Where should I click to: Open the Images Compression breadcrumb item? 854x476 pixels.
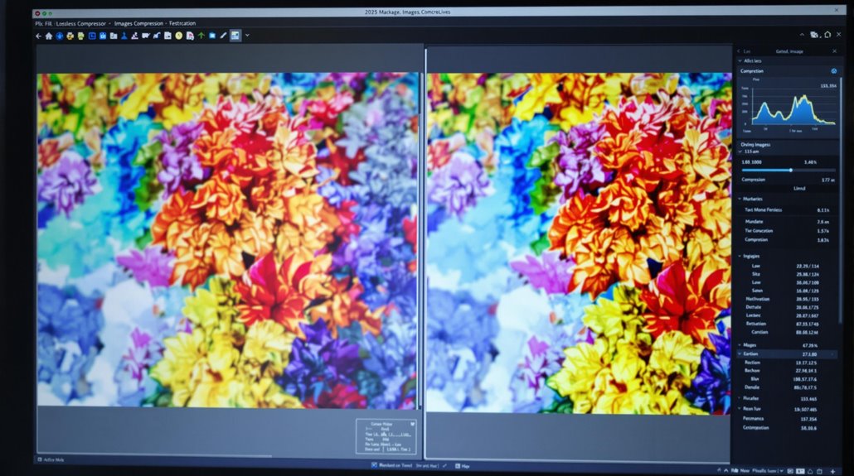coord(138,23)
